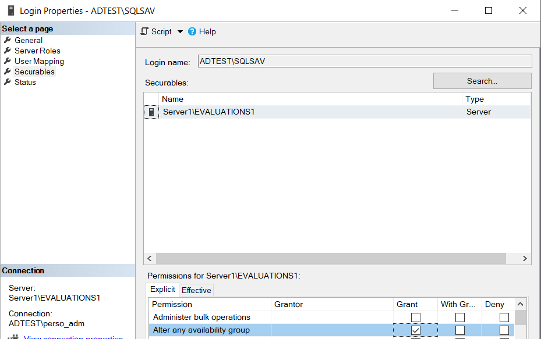Click the Type column header in Securables
This screenshot has width=541, height=339.
[x=496, y=99]
